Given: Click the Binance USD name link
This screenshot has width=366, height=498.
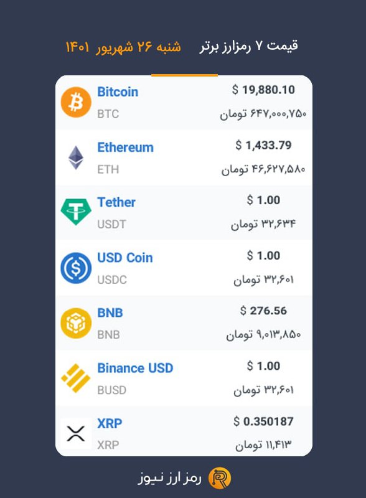Looking at the screenshot, I should pos(135,368).
